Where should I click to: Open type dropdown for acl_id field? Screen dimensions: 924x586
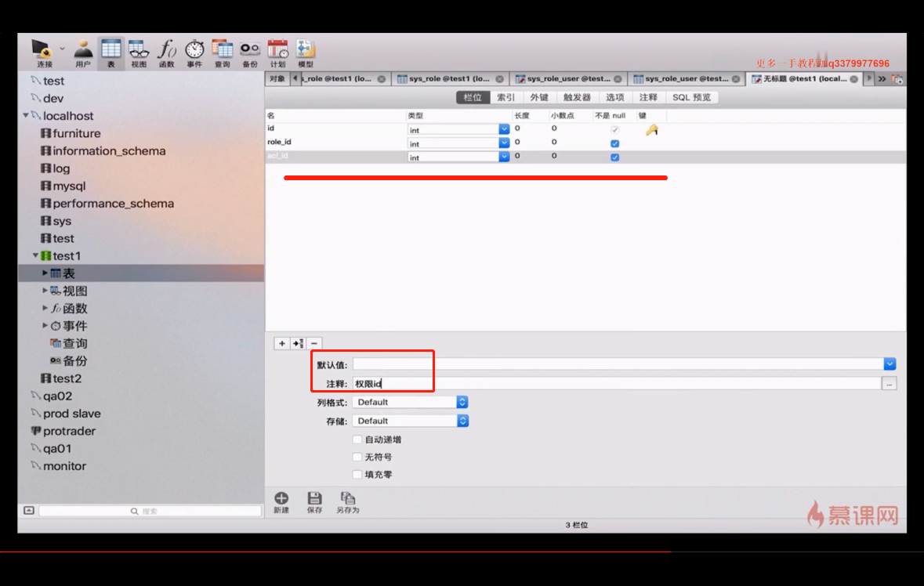(504, 157)
